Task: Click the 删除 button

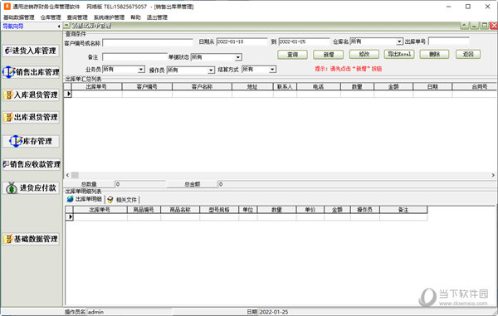Action: [x=434, y=54]
